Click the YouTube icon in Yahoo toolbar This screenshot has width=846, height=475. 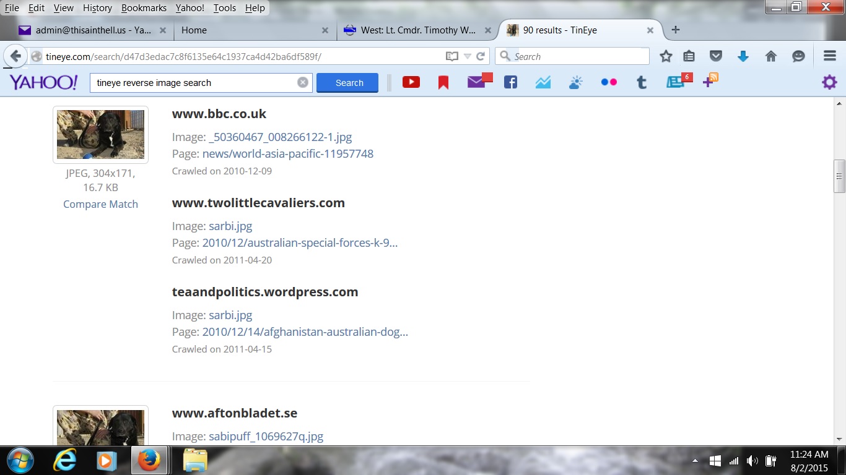[411, 82]
